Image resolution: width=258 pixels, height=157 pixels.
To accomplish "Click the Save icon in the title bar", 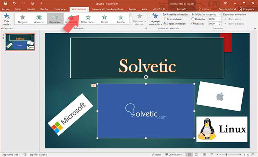I will click(5, 3).
